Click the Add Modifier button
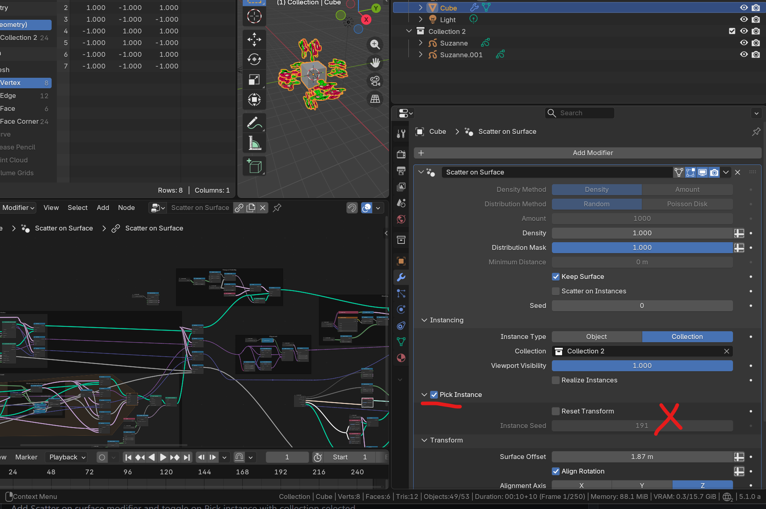766x509 pixels. [x=587, y=153]
